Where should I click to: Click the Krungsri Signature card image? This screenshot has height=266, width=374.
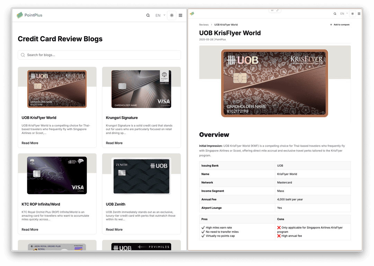click(x=141, y=89)
